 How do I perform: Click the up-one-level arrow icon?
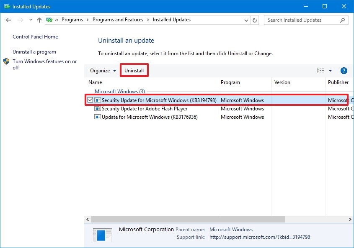pos(39,20)
